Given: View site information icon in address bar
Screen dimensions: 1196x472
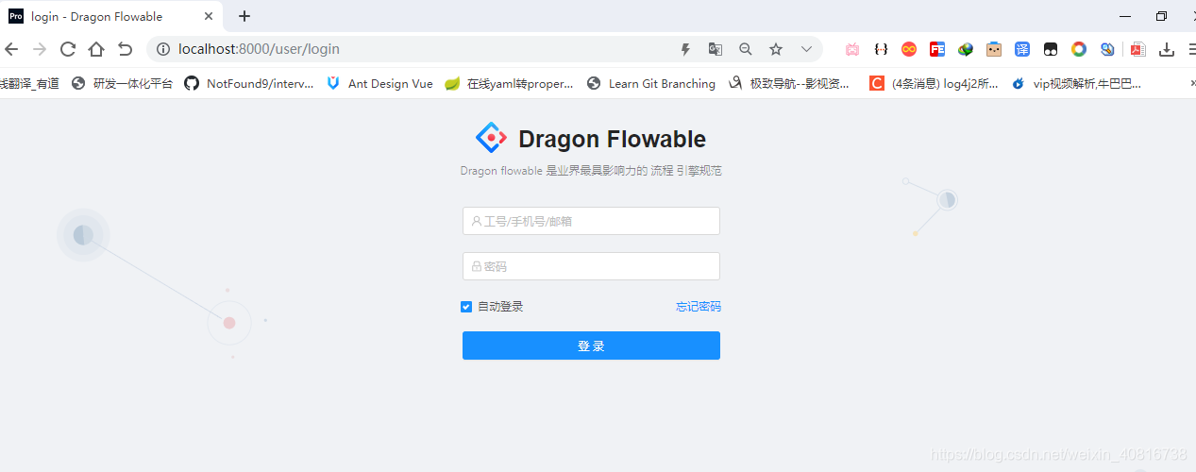Looking at the screenshot, I should (x=162, y=49).
